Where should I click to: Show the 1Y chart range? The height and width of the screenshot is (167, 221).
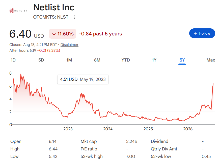pos(154,60)
